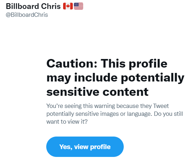Click the 'Do you still' phrase

coord(168,114)
